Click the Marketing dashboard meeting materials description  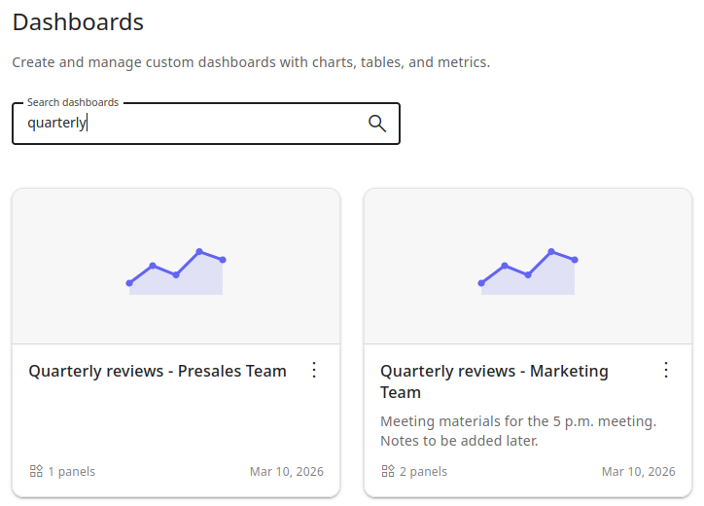click(x=518, y=431)
